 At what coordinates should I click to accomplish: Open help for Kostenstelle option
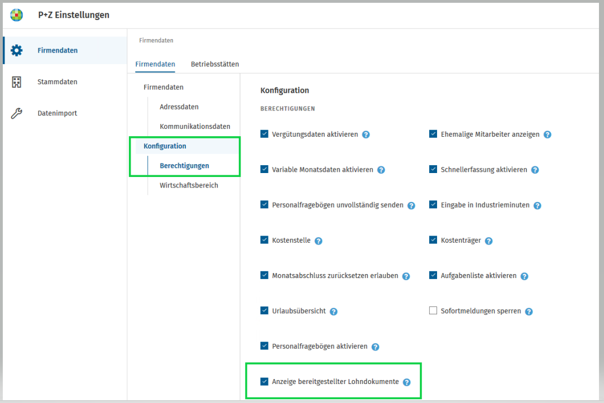(x=318, y=241)
